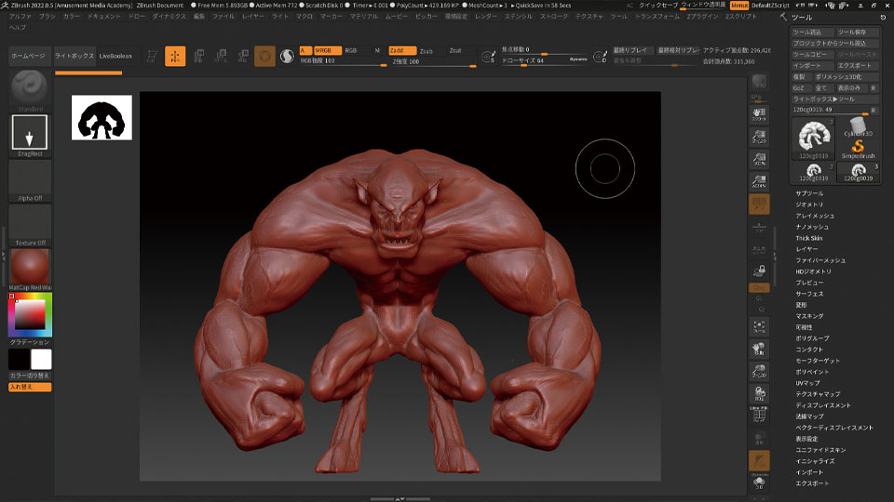The width and height of the screenshot is (894, 502).
Task: Enable the Zsub sculpt mode
Action: pos(426,50)
